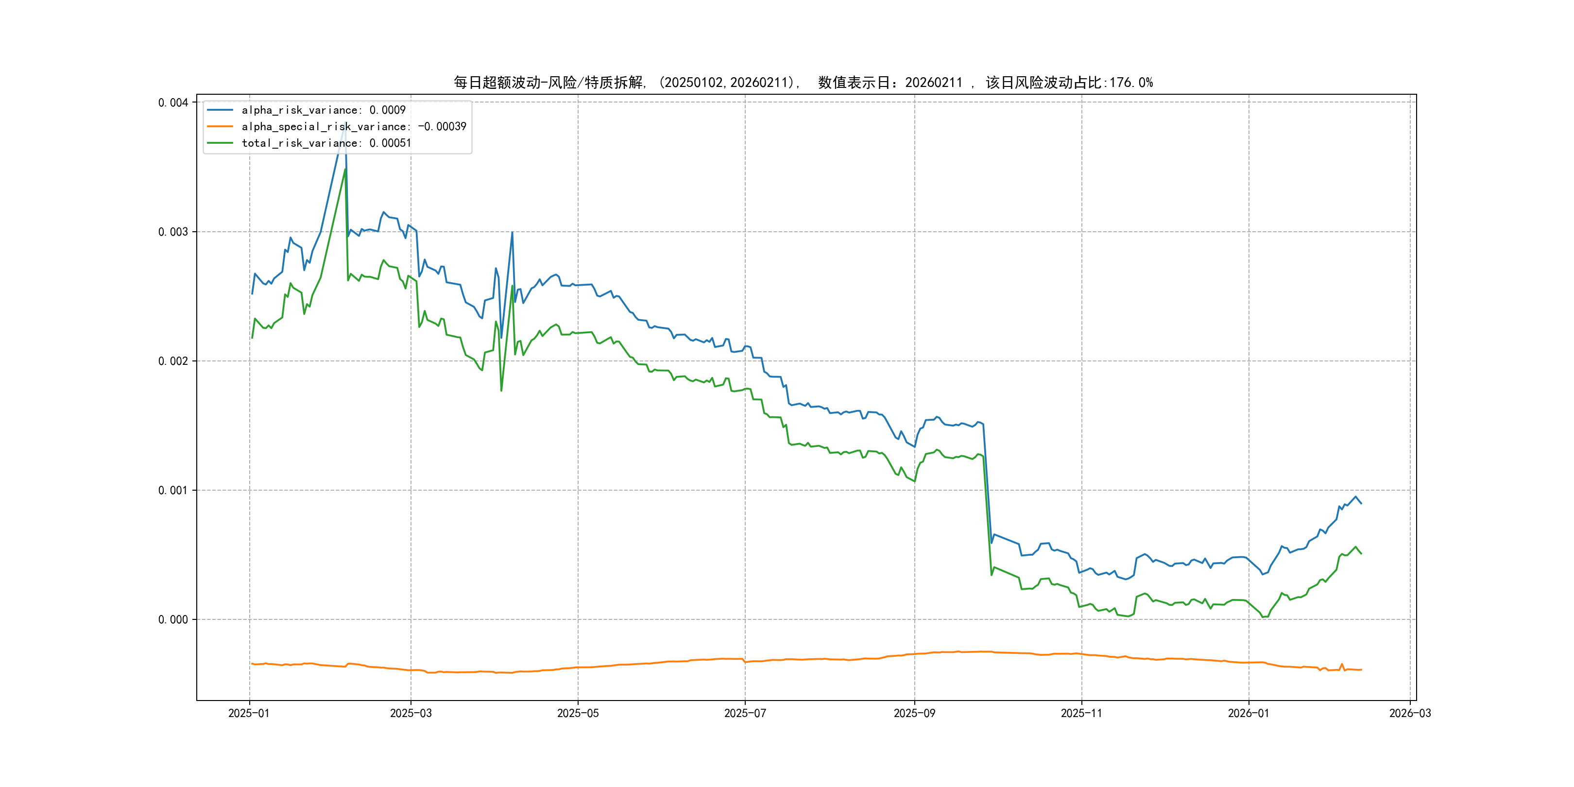Click the 2026-01 x-axis tick label
This screenshot has height=787, width=1574.
coord(1249,713)
